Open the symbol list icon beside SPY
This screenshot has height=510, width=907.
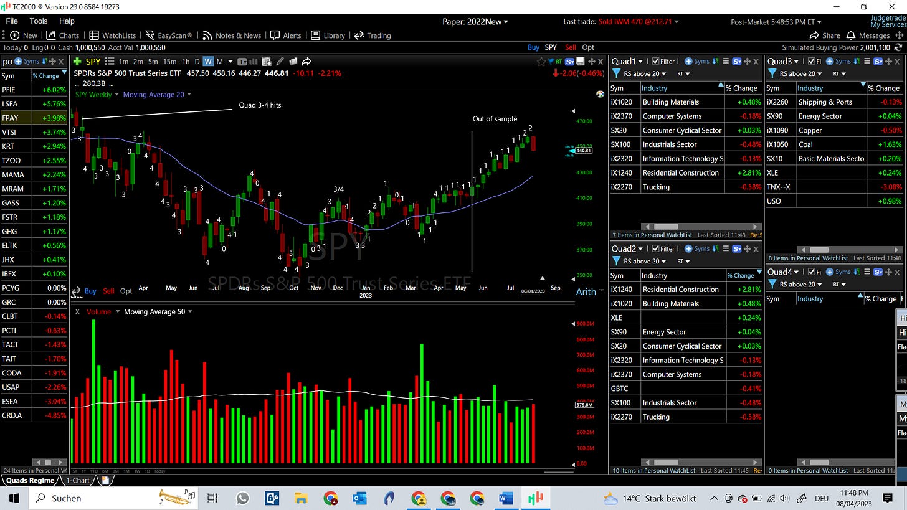[110, 61]
